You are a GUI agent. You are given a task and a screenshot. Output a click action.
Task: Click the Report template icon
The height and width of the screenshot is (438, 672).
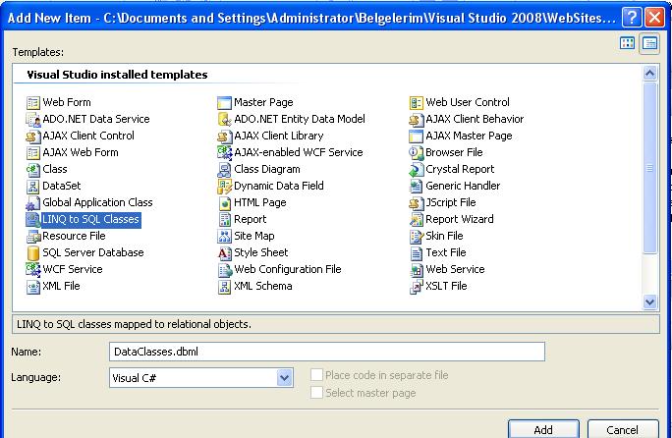point(225,220)
